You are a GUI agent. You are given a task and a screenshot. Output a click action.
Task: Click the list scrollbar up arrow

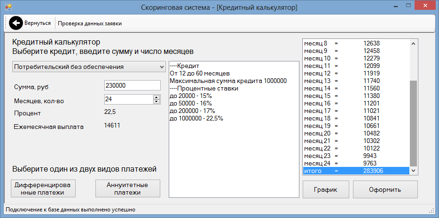tap(413, 44)
